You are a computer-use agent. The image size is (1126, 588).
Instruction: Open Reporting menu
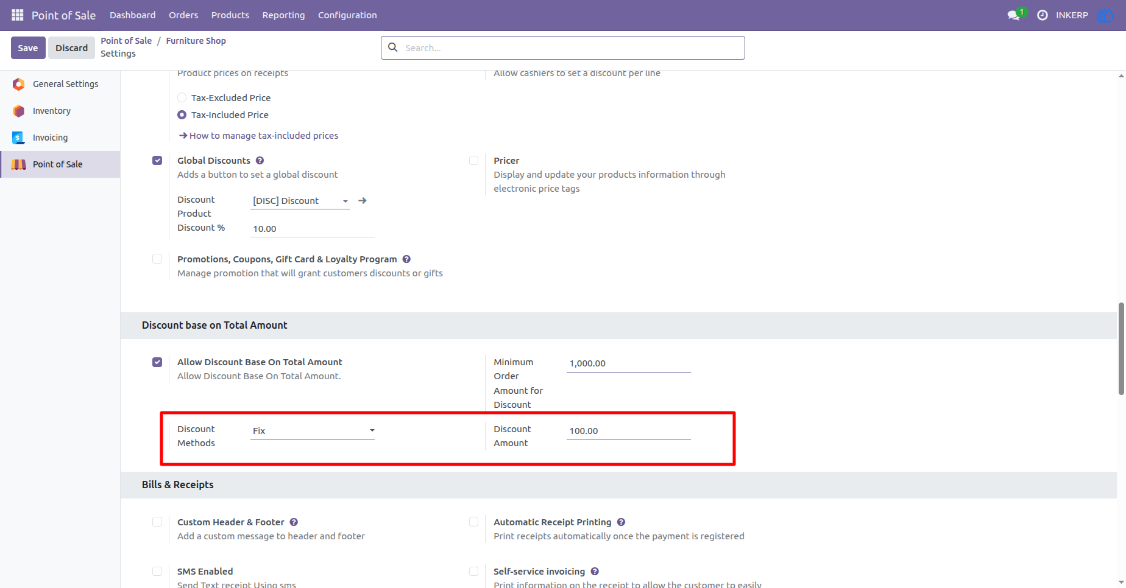(283, 15)
